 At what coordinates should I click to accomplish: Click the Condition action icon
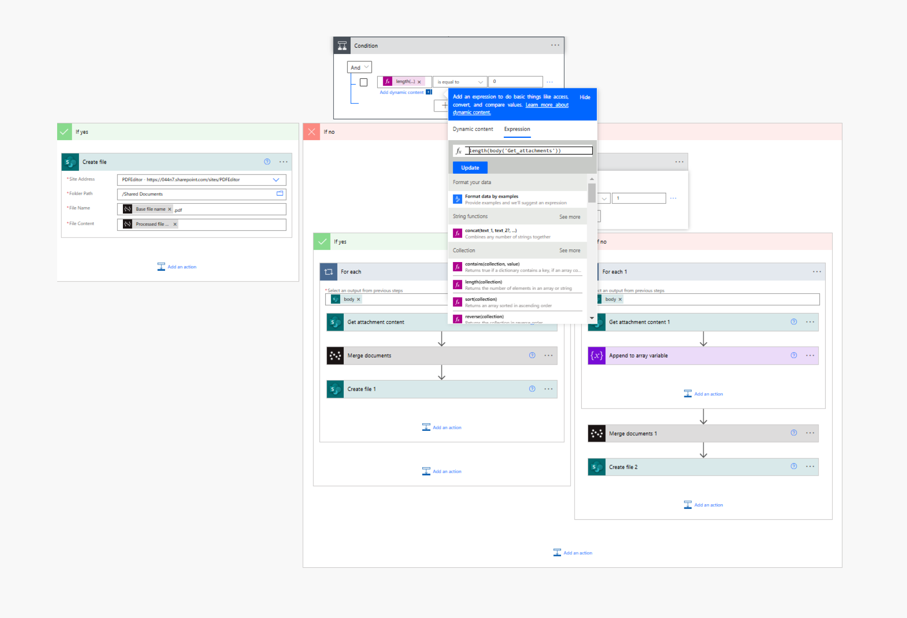[x=342, y=45]
